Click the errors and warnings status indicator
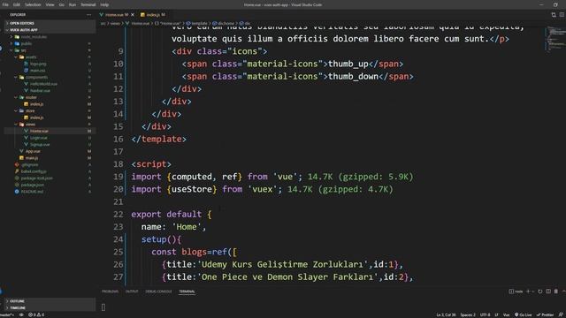The height and width of the screenshot is (318, 566). [x=36, y=314]
